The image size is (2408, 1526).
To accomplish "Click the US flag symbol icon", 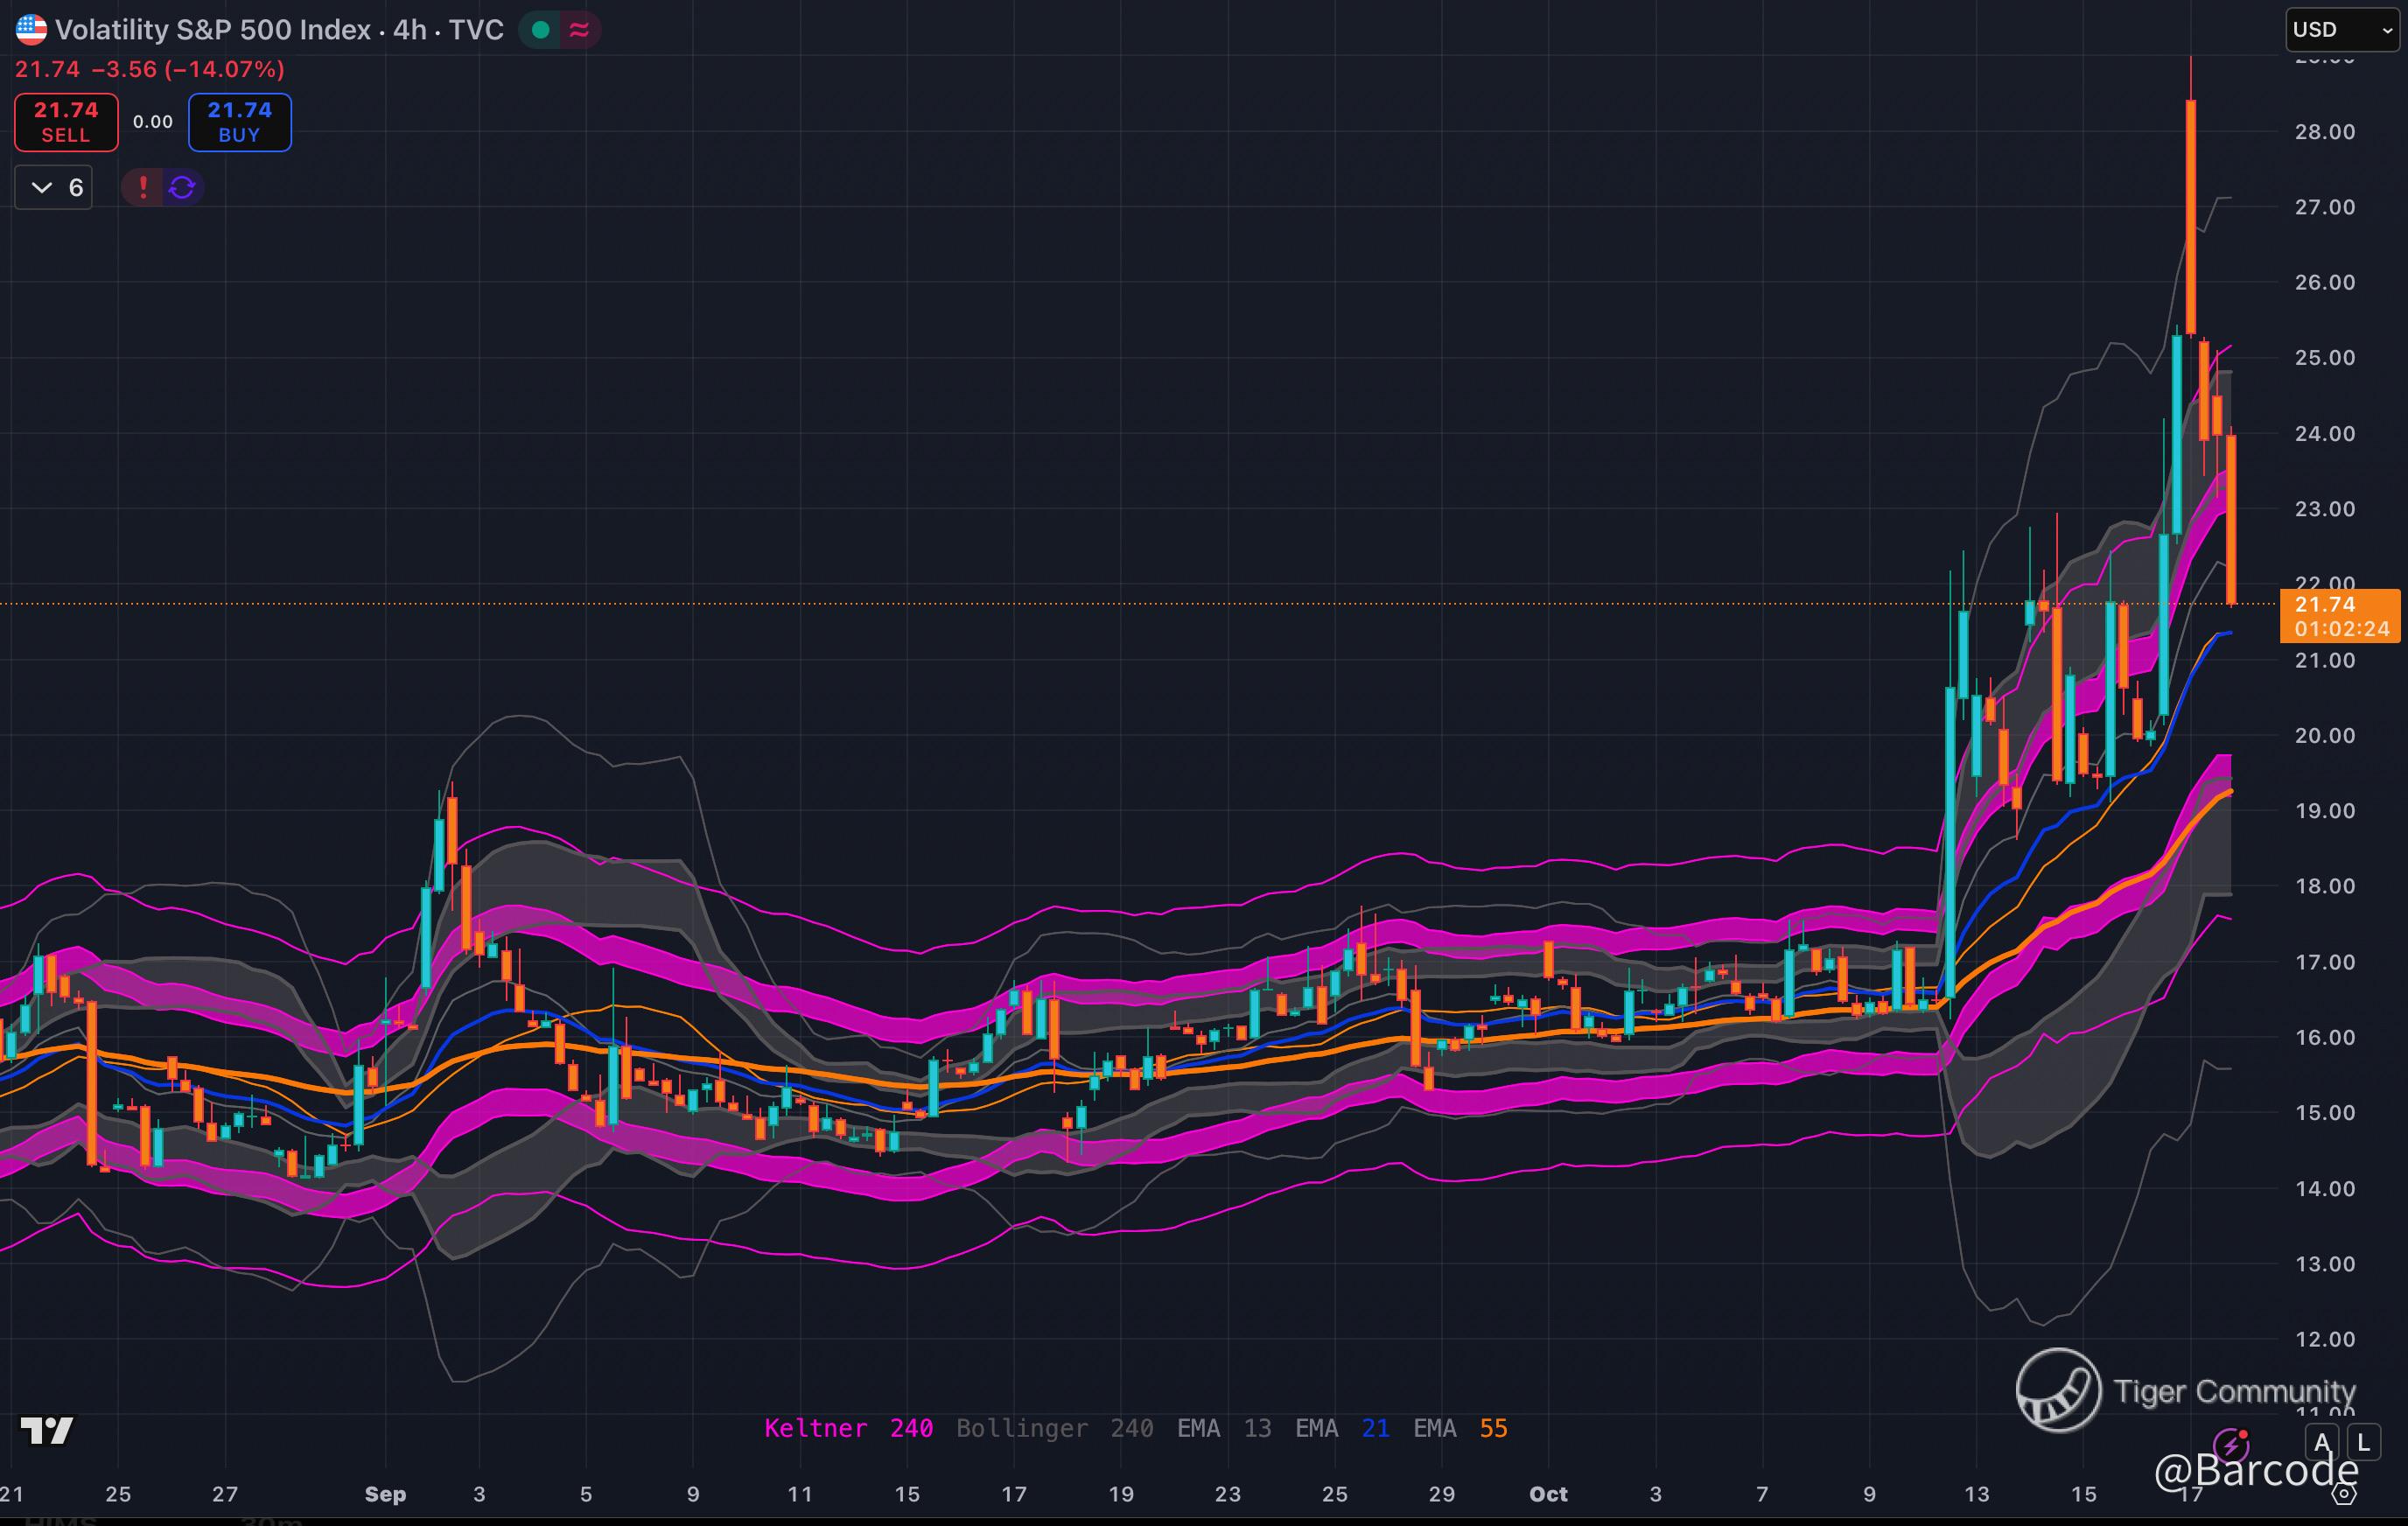I will [31, 29].
